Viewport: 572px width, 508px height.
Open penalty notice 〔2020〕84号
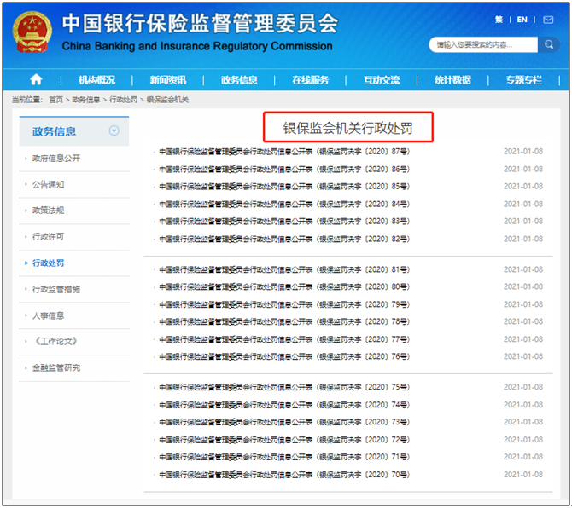[x=284, y=204]
